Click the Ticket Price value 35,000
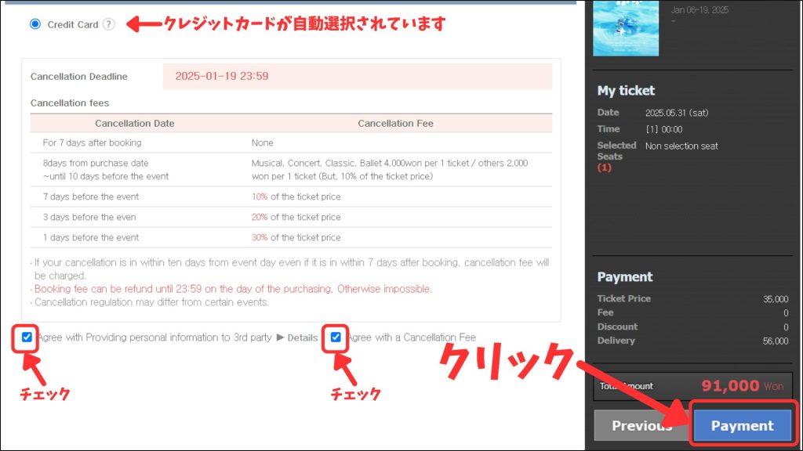The height and width of the screenshot is (451, 803). [x=775, y=298]
